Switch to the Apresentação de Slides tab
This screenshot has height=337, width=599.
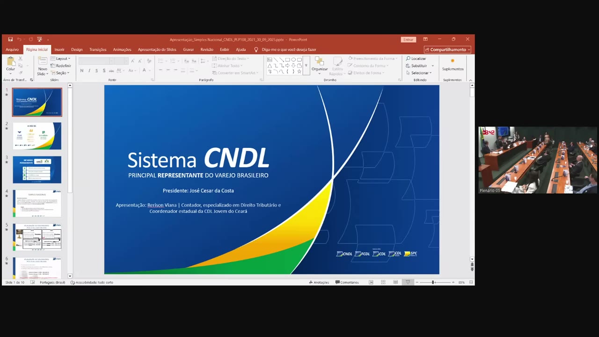[157, 50]
